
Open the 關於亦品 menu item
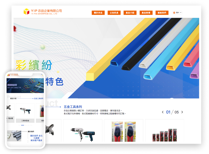[98, 13]
